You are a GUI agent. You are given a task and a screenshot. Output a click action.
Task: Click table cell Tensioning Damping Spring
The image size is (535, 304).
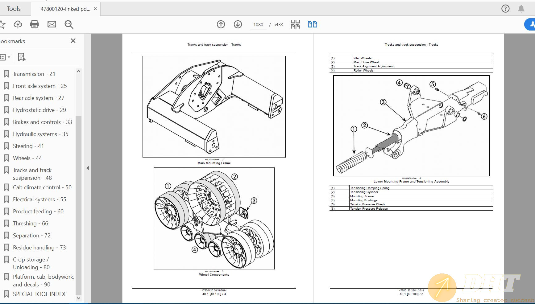pos(421,188)
